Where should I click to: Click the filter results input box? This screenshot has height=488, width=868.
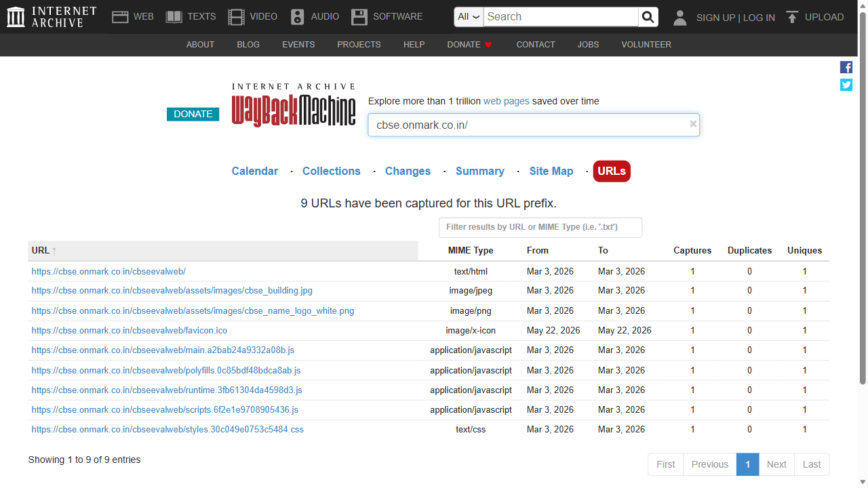pyautogui.click(x=540, y=227)
